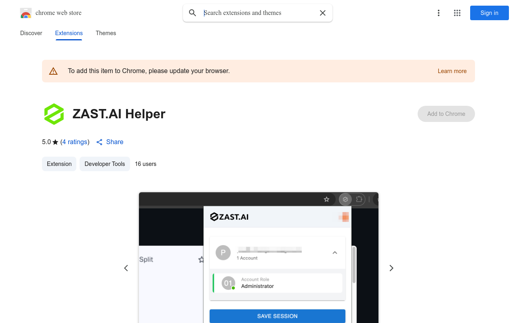Show the next screenshot with right arrow

(x=391, y=268)
